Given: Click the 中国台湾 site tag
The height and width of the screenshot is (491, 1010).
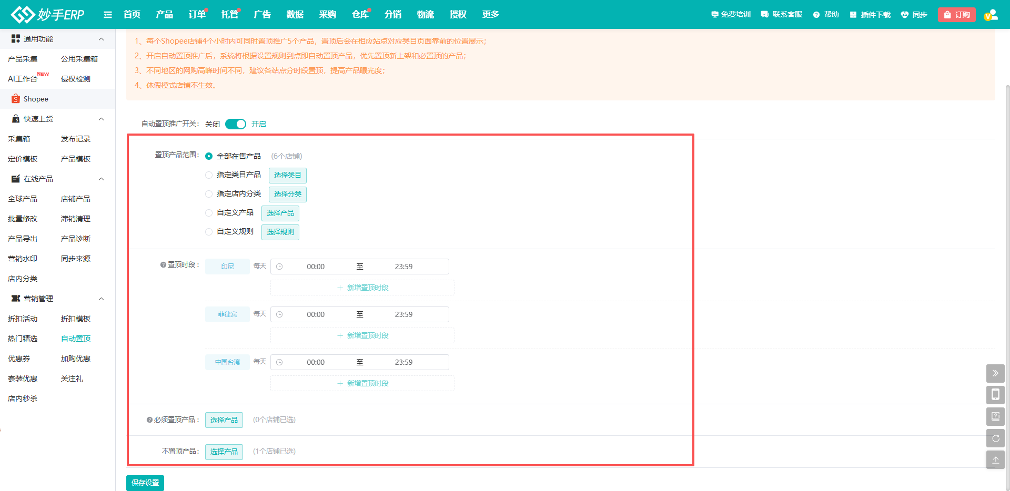Looking at the screenshot, I should (227, 362).
